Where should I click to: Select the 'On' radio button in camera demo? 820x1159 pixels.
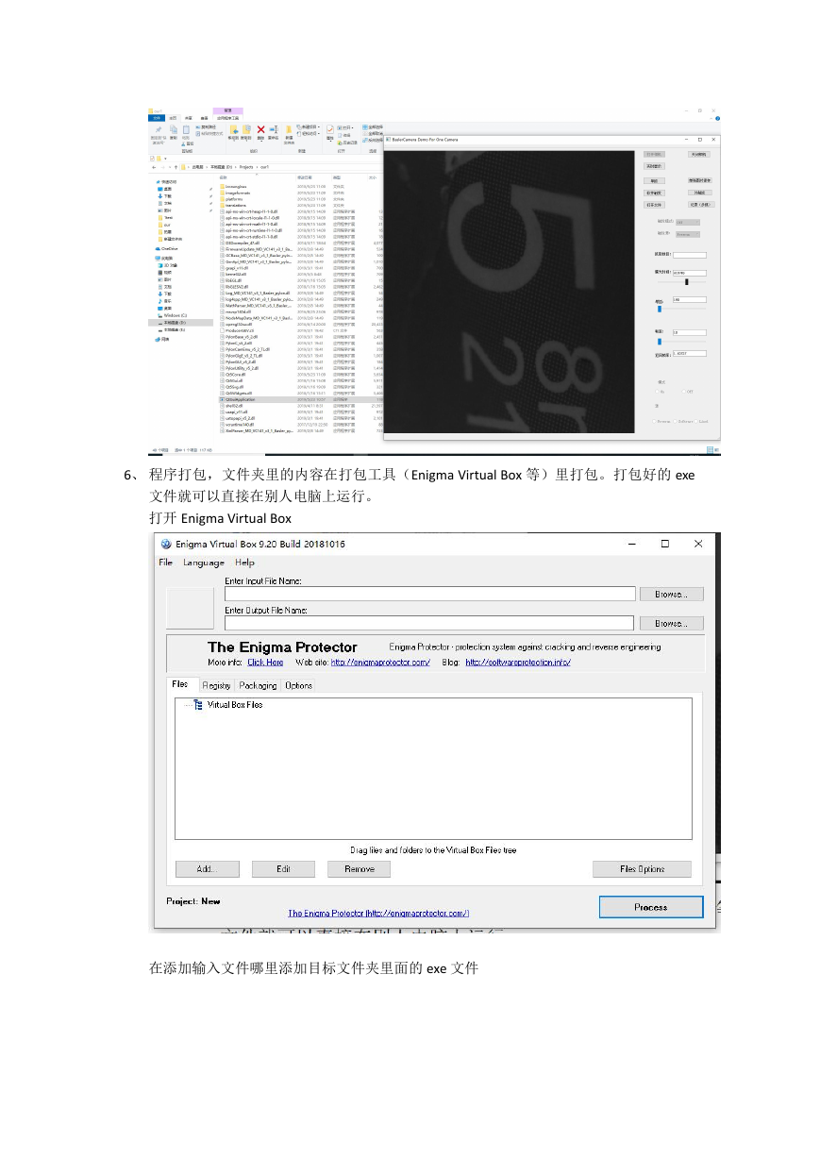tap(657, 391)
